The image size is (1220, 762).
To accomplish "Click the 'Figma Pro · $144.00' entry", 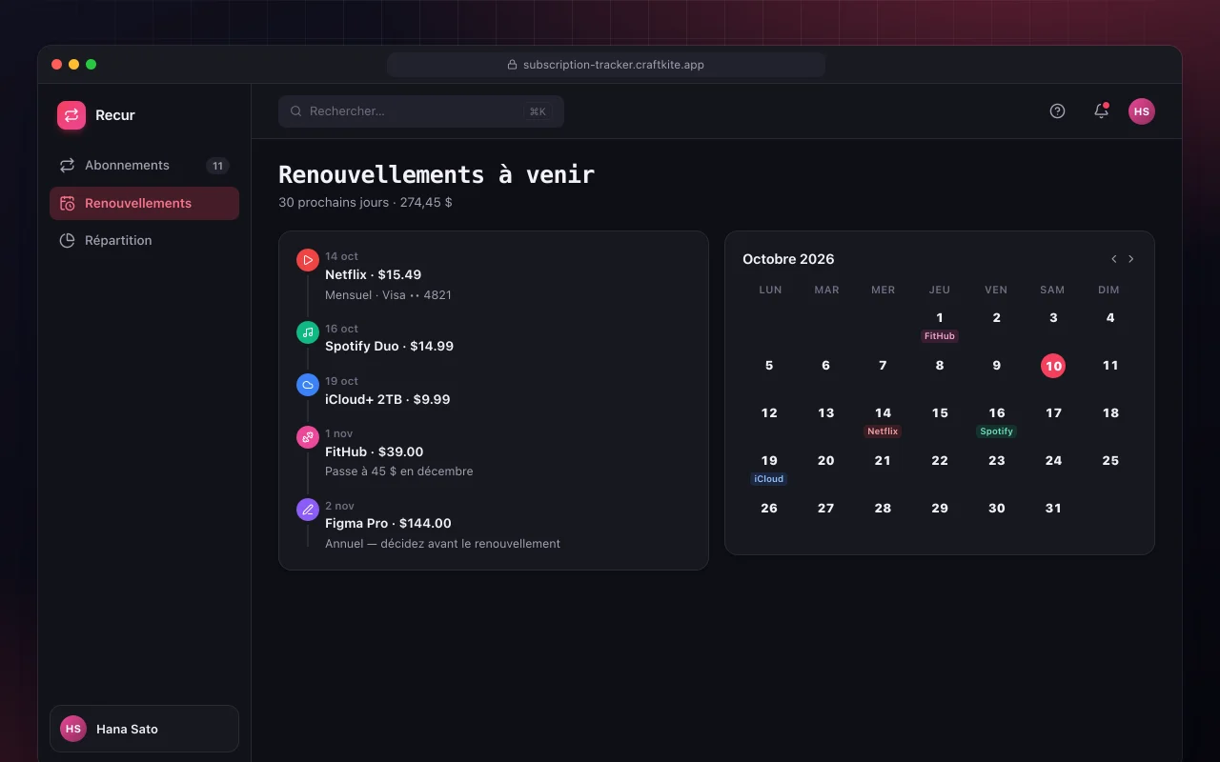I will (x=388, y=524).
